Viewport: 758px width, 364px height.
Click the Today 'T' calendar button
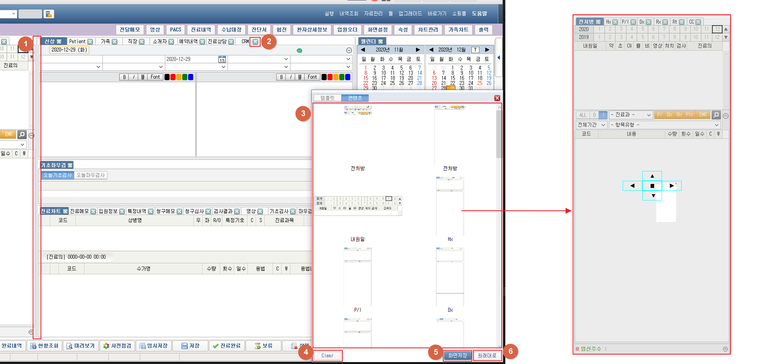tap(475, 50)
